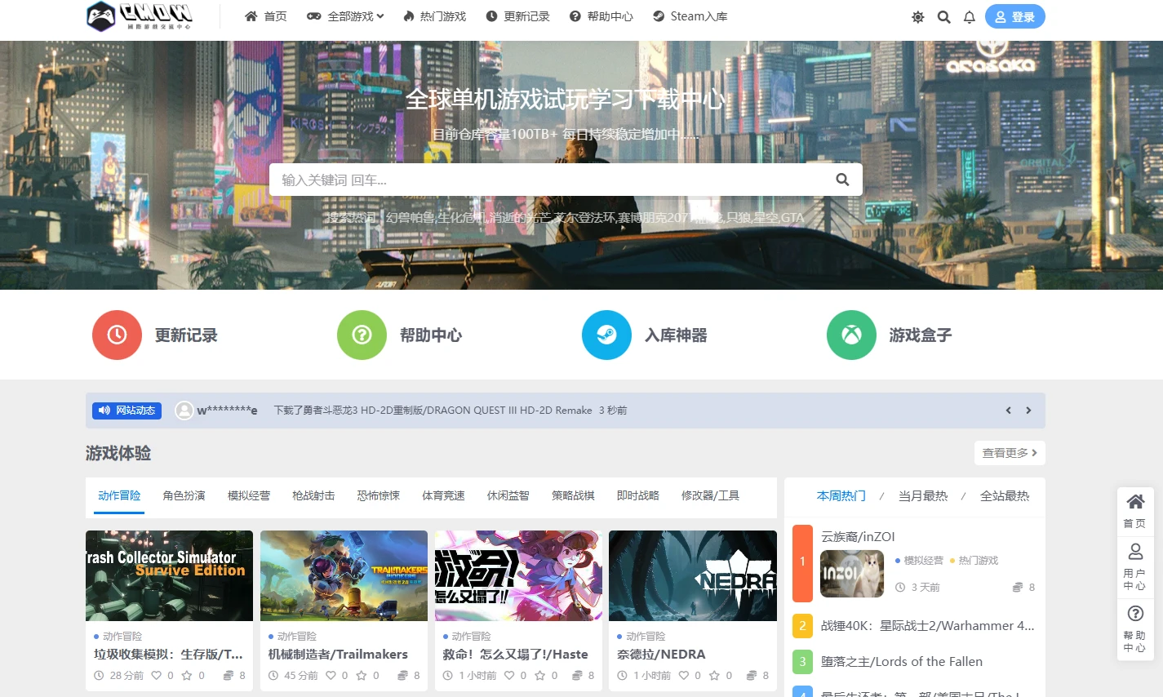This screenshot has width=1163, height=697.
Task: Like the Haste card heart icon
Action: [510, 675]
